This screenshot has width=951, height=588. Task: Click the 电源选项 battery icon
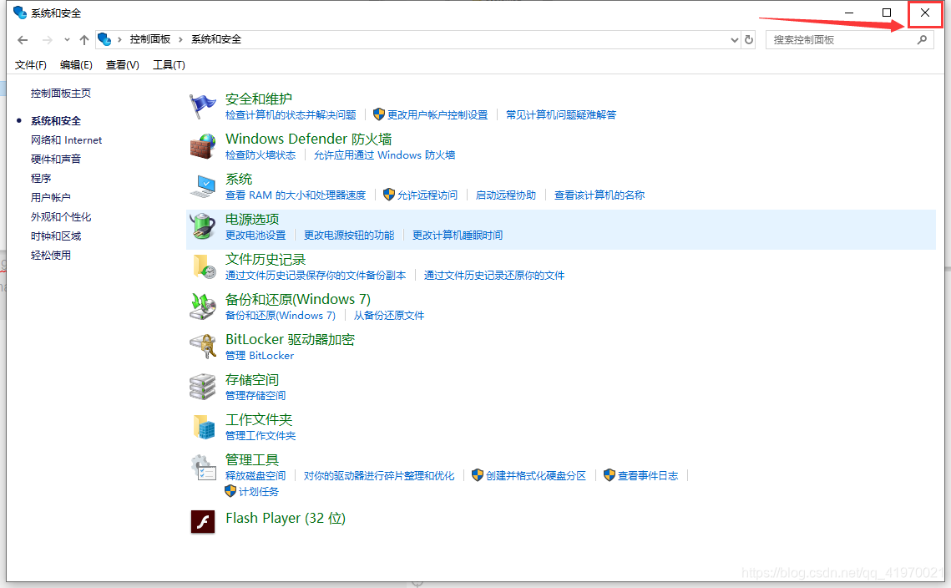click(202, 226)
